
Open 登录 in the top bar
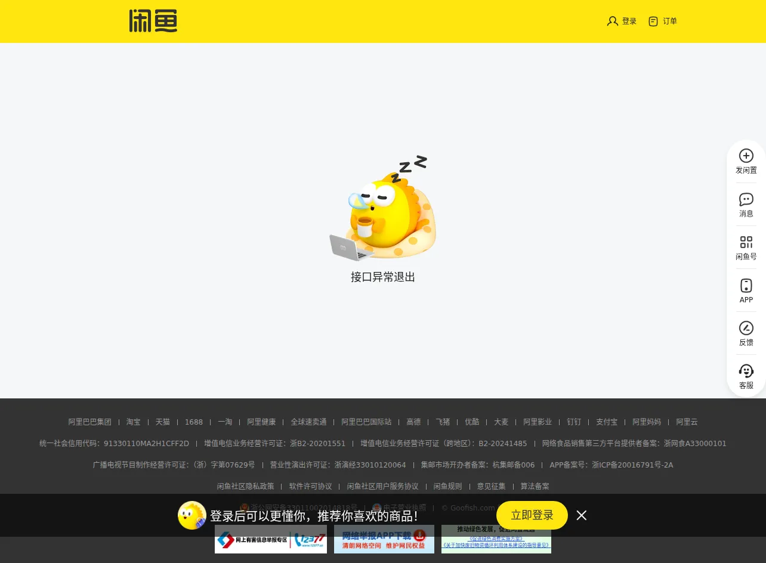(622, 21)
